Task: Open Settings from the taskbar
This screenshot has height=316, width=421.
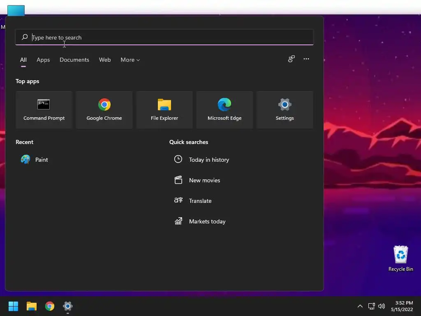Action: (x=68, y=306)
